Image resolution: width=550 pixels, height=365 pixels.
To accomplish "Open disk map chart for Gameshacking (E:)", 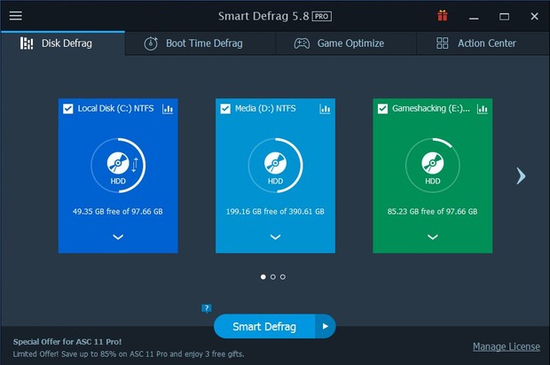I will tap(483, 109).
